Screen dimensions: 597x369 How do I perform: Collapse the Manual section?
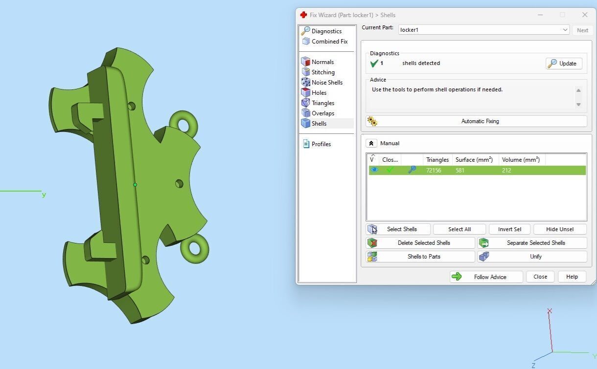coord(371,144)
